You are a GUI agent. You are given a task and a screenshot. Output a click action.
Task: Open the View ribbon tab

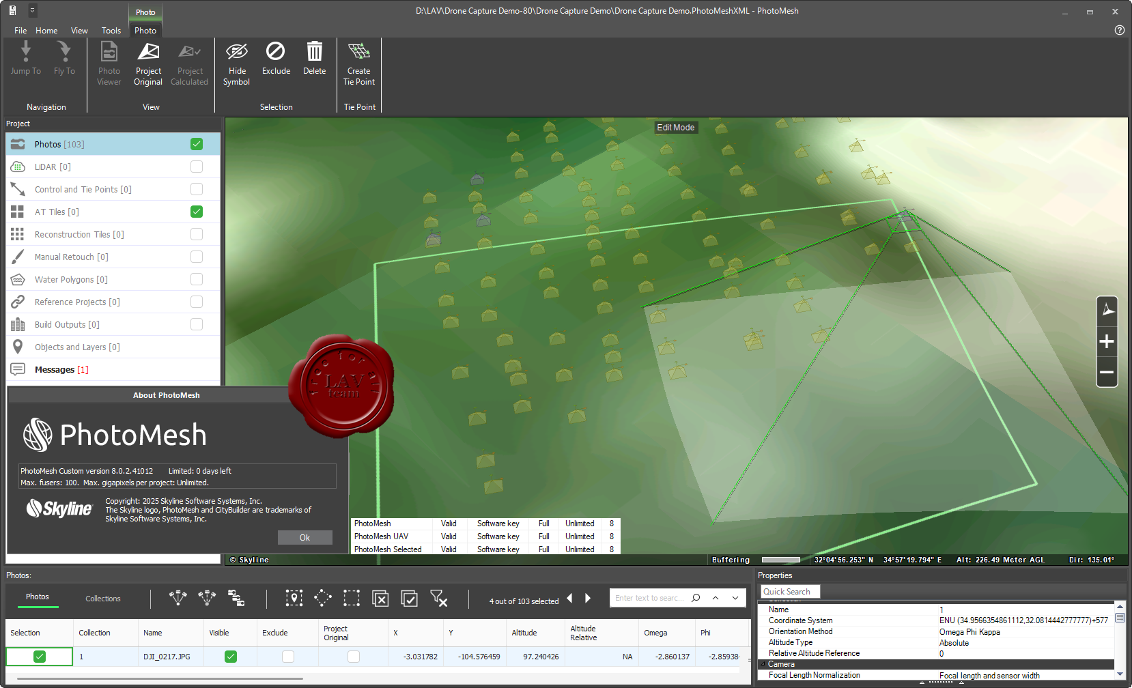79,30
